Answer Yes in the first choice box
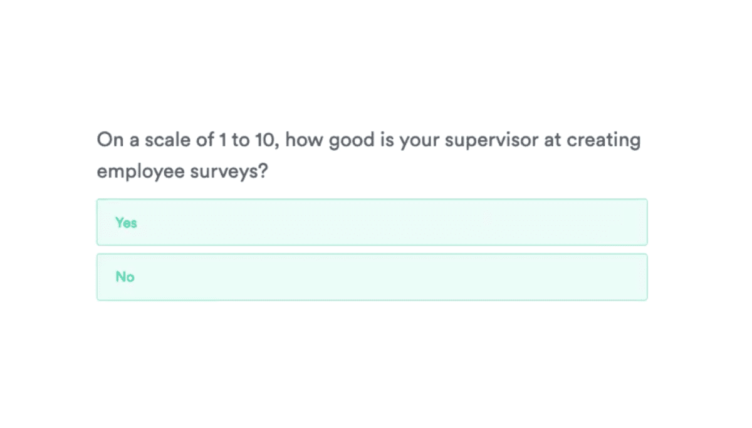This screenshot has width=752, height=428. [x=372, y=222]
